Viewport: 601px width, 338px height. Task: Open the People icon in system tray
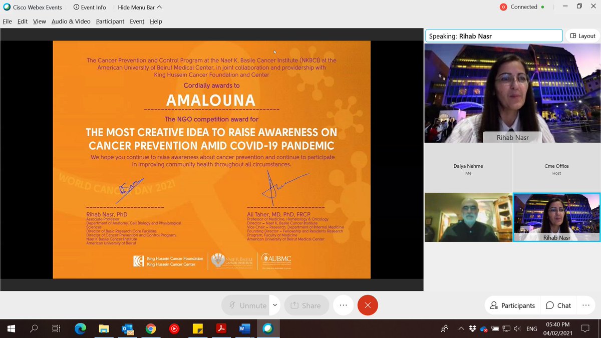click(444, 329)
